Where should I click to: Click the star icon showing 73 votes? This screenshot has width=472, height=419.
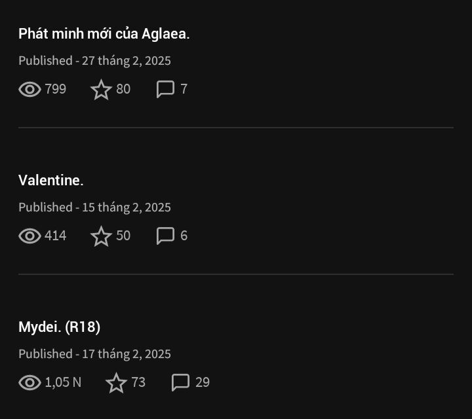coord(116,382)
